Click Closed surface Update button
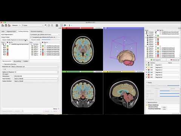This screenshot has height=136, width=181. 164,107
